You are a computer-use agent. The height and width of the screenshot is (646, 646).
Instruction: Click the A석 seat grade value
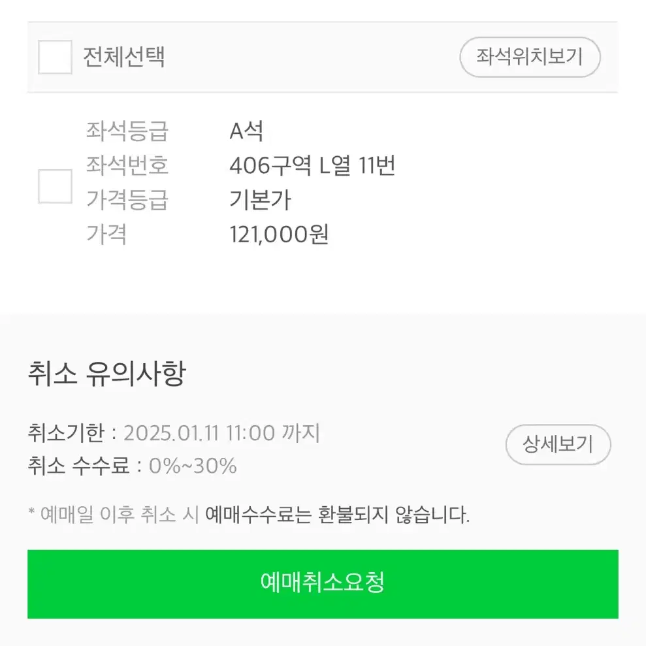246,131
